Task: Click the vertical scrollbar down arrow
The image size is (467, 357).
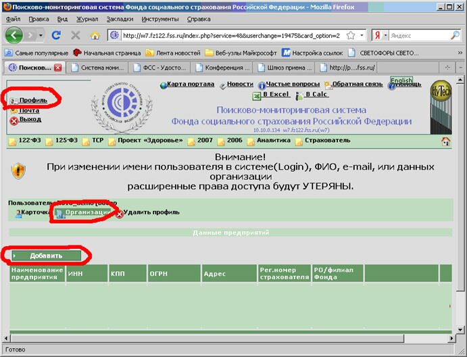Action: pyautogui.click(x=460, y=329)
